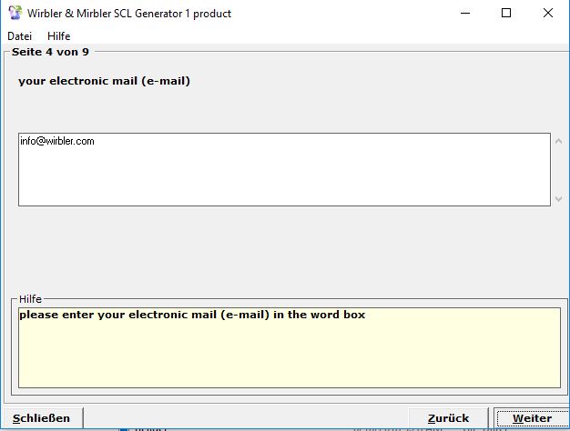Screen dimensions: 570x431
Task: Click the email box scroll-down arrow
Action: coord(559,198)
